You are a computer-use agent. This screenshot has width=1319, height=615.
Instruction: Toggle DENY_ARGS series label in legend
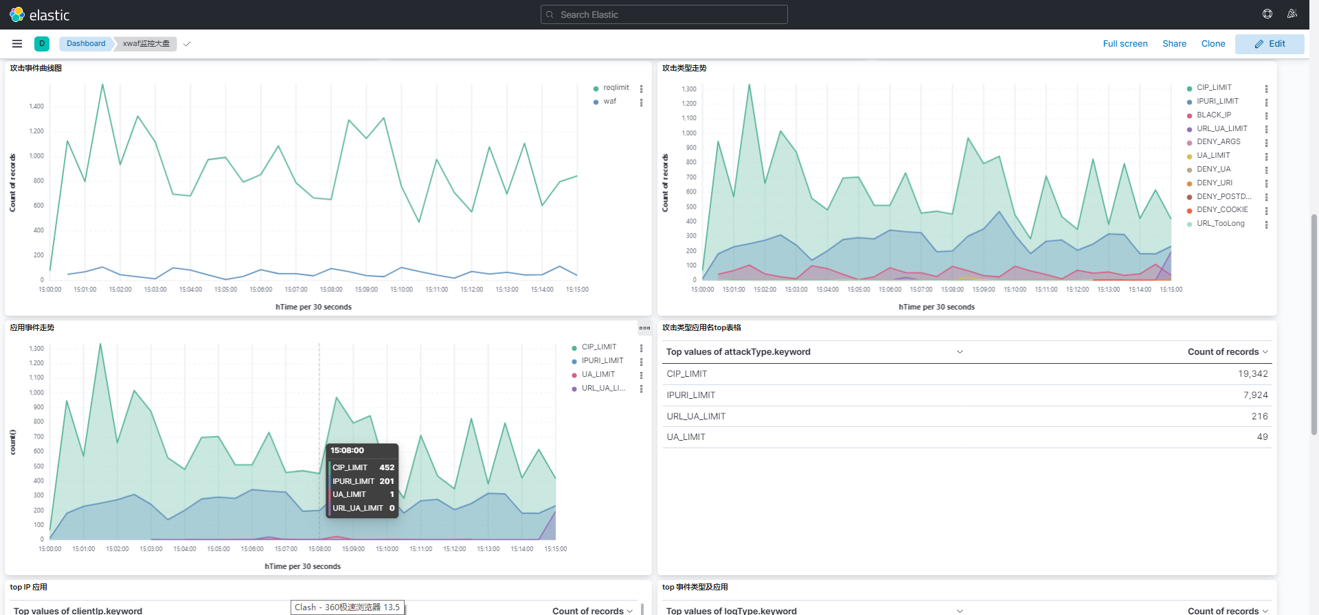tap(1219, 141)
